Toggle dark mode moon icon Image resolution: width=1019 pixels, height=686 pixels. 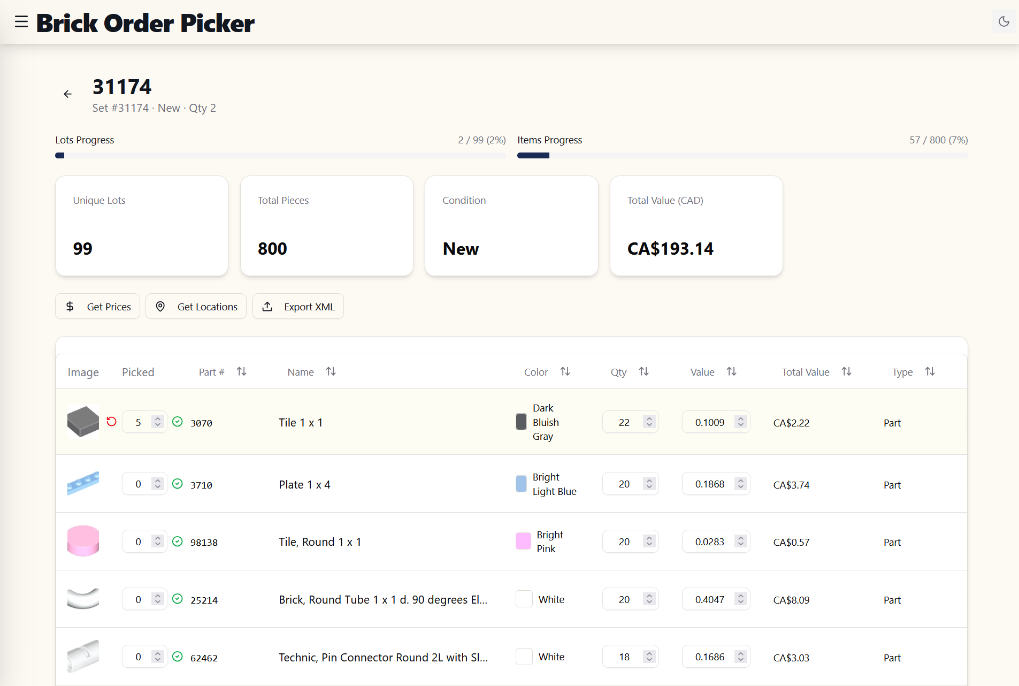[1003, 21]
